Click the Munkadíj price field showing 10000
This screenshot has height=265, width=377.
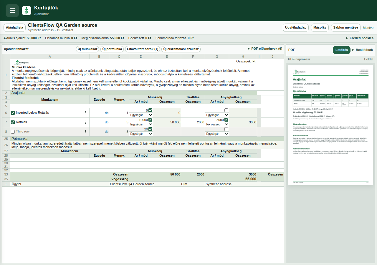coord(139,120)
